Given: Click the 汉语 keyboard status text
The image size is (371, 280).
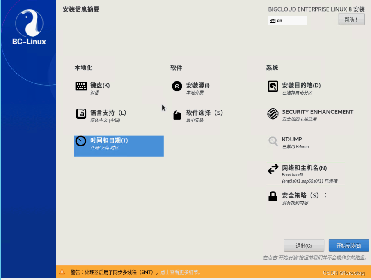Looking at the screenshot, I should 95,93.
